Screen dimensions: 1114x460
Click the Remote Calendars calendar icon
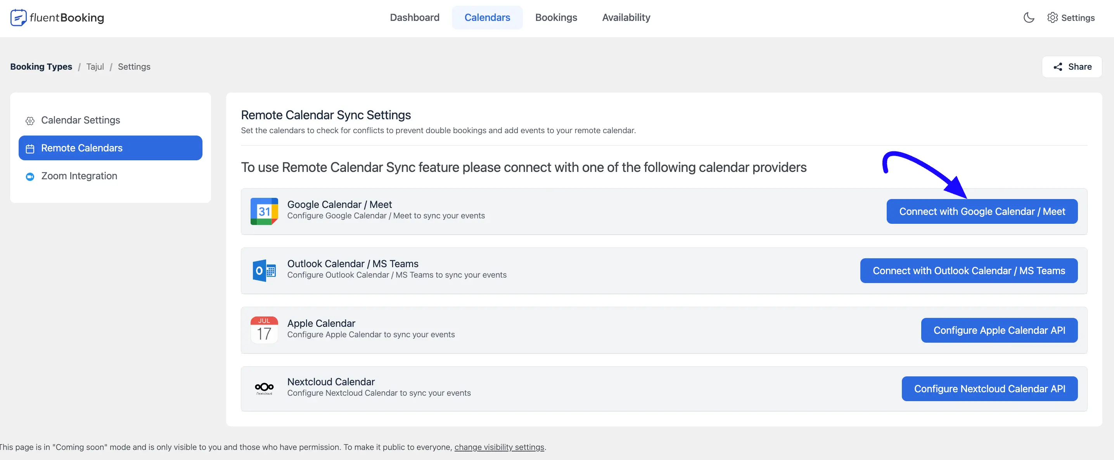(30, 149)
